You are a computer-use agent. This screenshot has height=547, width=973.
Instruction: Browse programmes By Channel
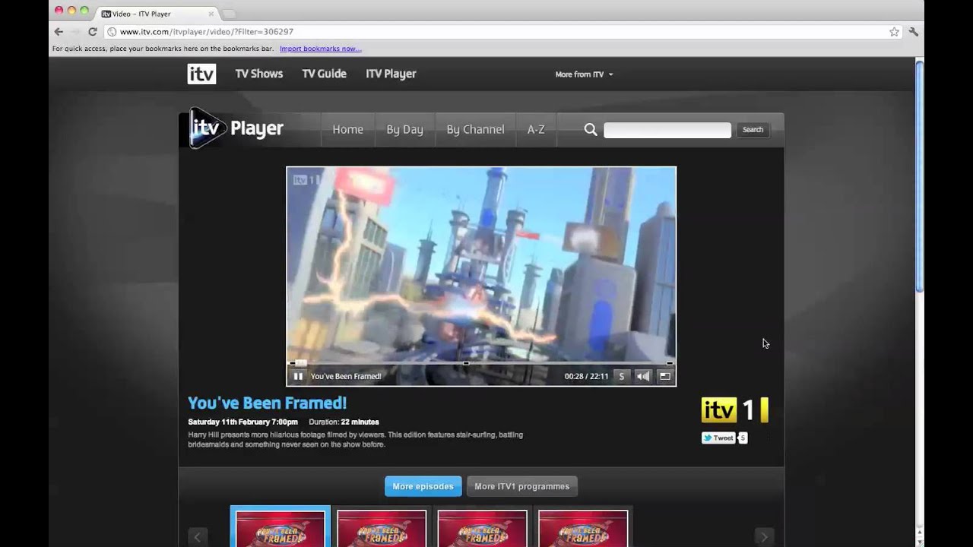click(x=475, y=129)
